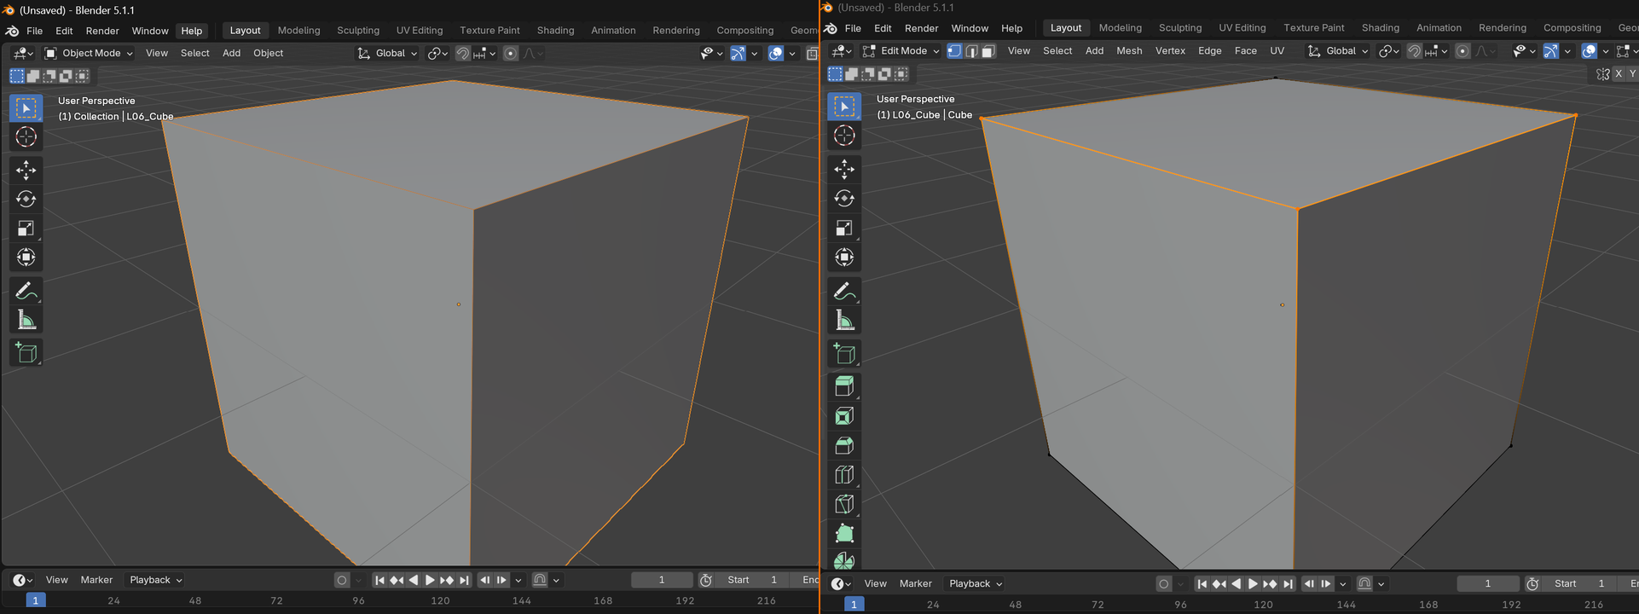Open the Edit Mode dropdown
Screen dimensions: 1639x614
click(x=901, y=51)
